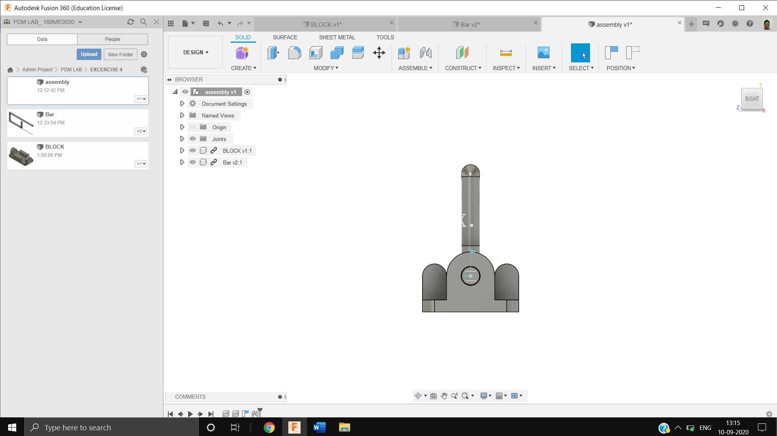Open PDM LAB breadcrumb link
This screenshot has width=777, height=436.
[71, 70]
